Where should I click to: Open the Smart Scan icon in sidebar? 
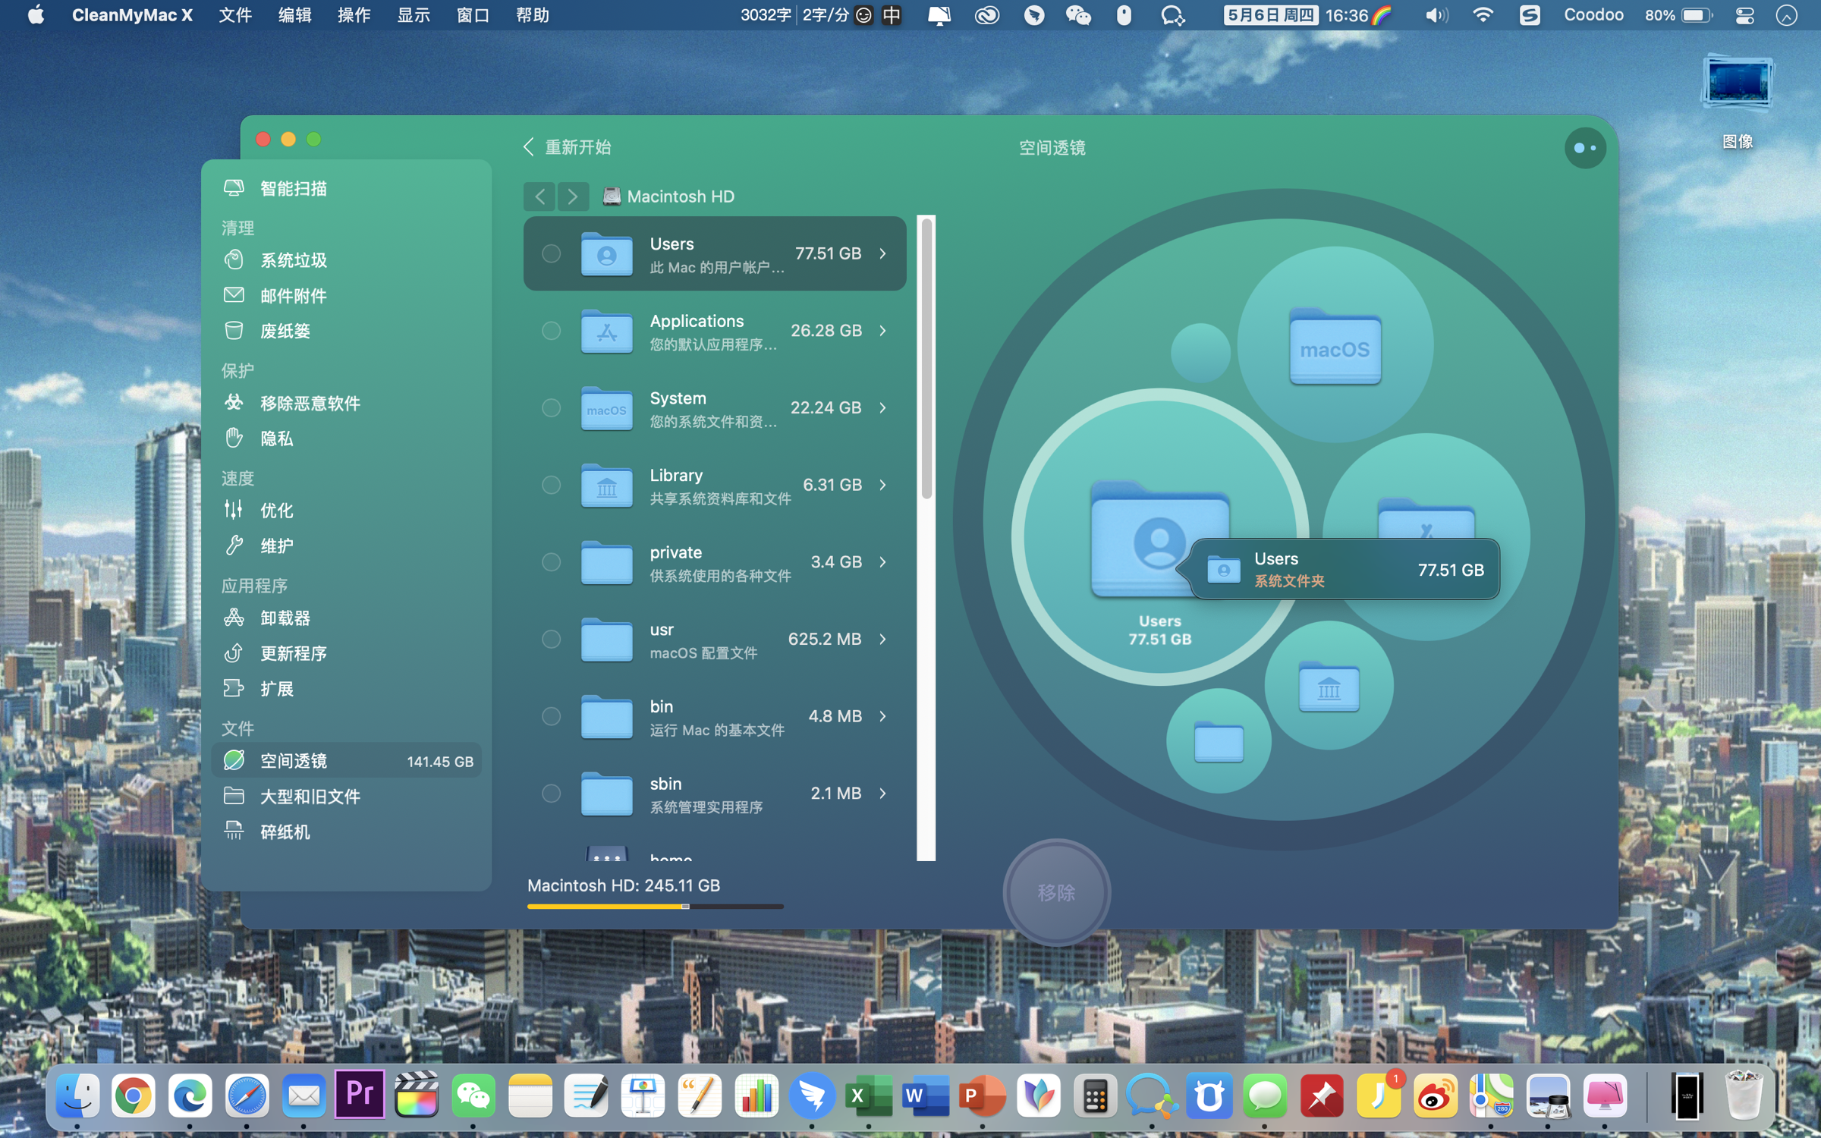[234, 188]
